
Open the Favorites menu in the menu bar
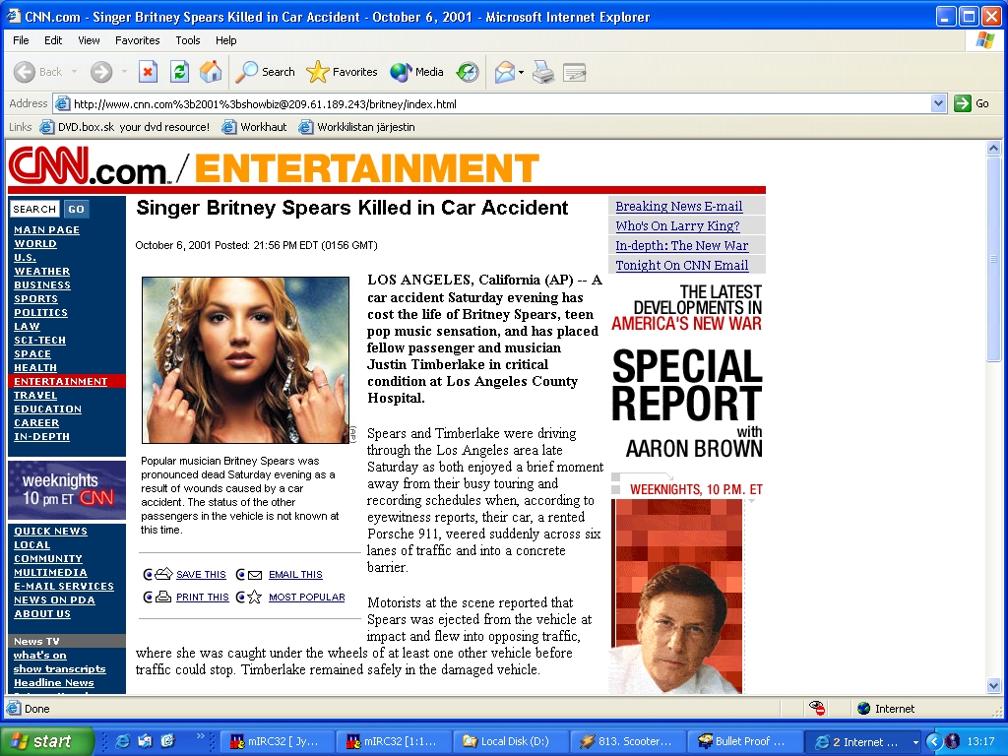(x=138, y=39)
